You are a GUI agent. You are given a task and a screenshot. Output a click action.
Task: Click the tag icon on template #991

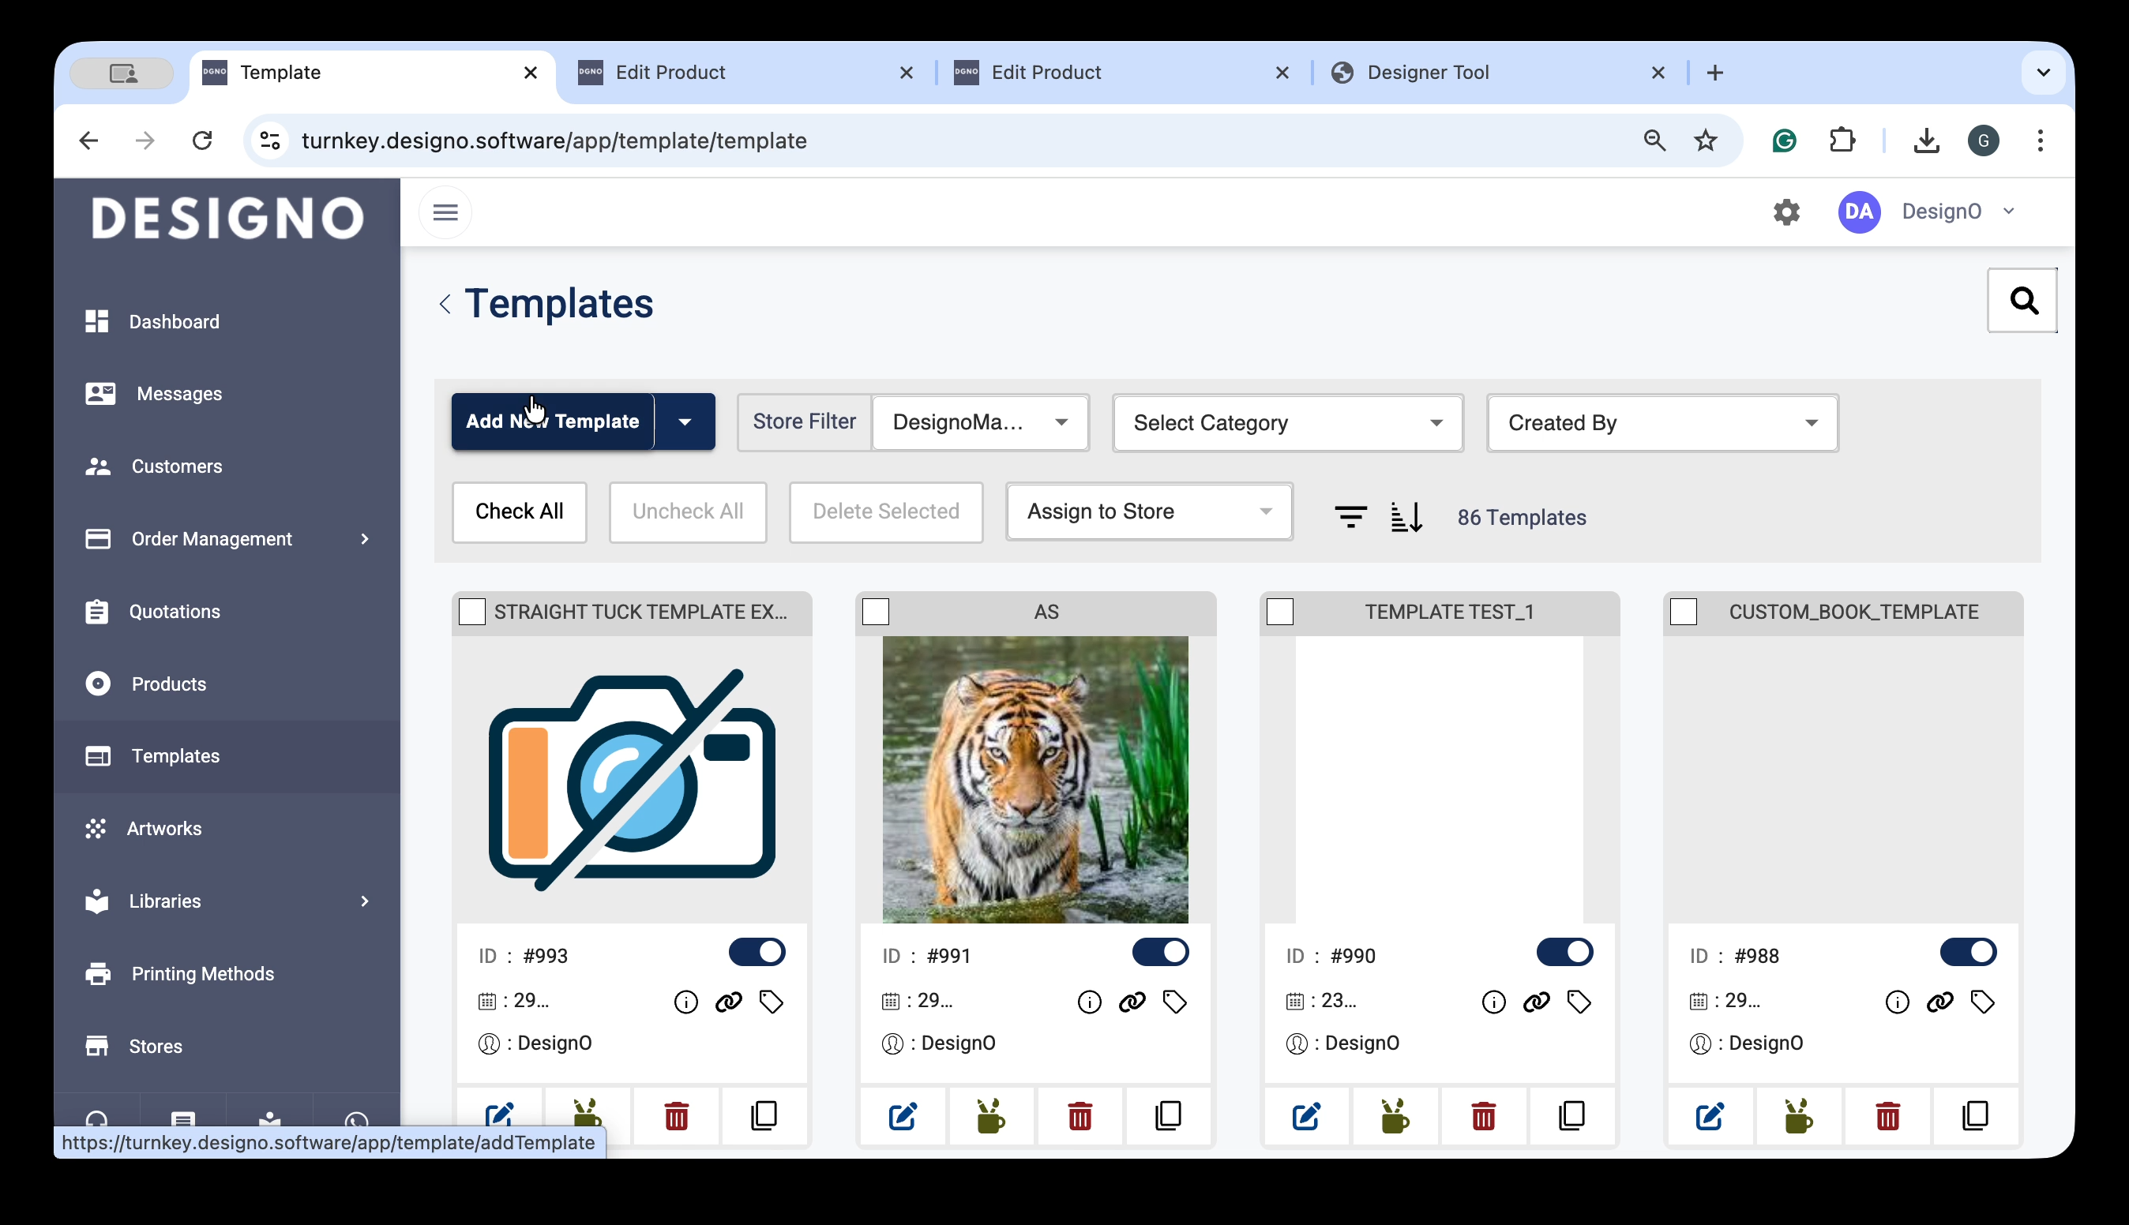1174,1001
